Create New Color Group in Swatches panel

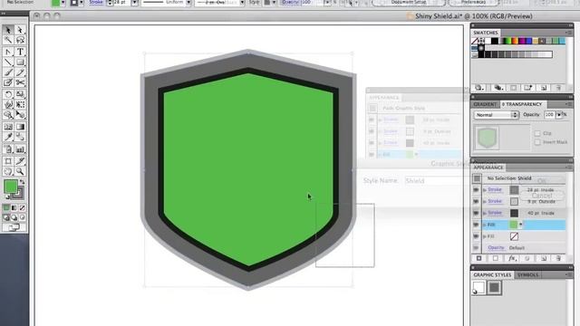coord(528,88)
